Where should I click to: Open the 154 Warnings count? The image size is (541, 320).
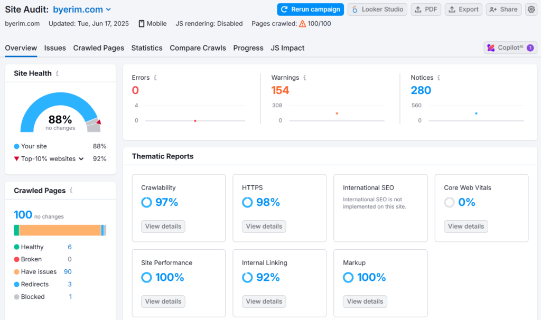pos(280,90)
